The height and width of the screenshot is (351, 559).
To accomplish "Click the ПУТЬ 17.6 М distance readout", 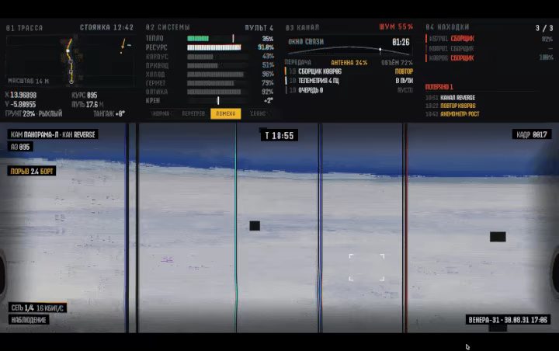I will [87, 105].
